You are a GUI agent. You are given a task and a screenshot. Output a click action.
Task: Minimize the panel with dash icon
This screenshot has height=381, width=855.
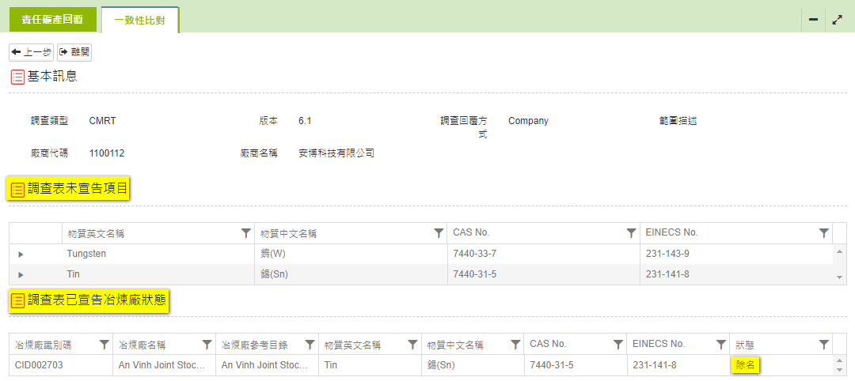(813, 20)
